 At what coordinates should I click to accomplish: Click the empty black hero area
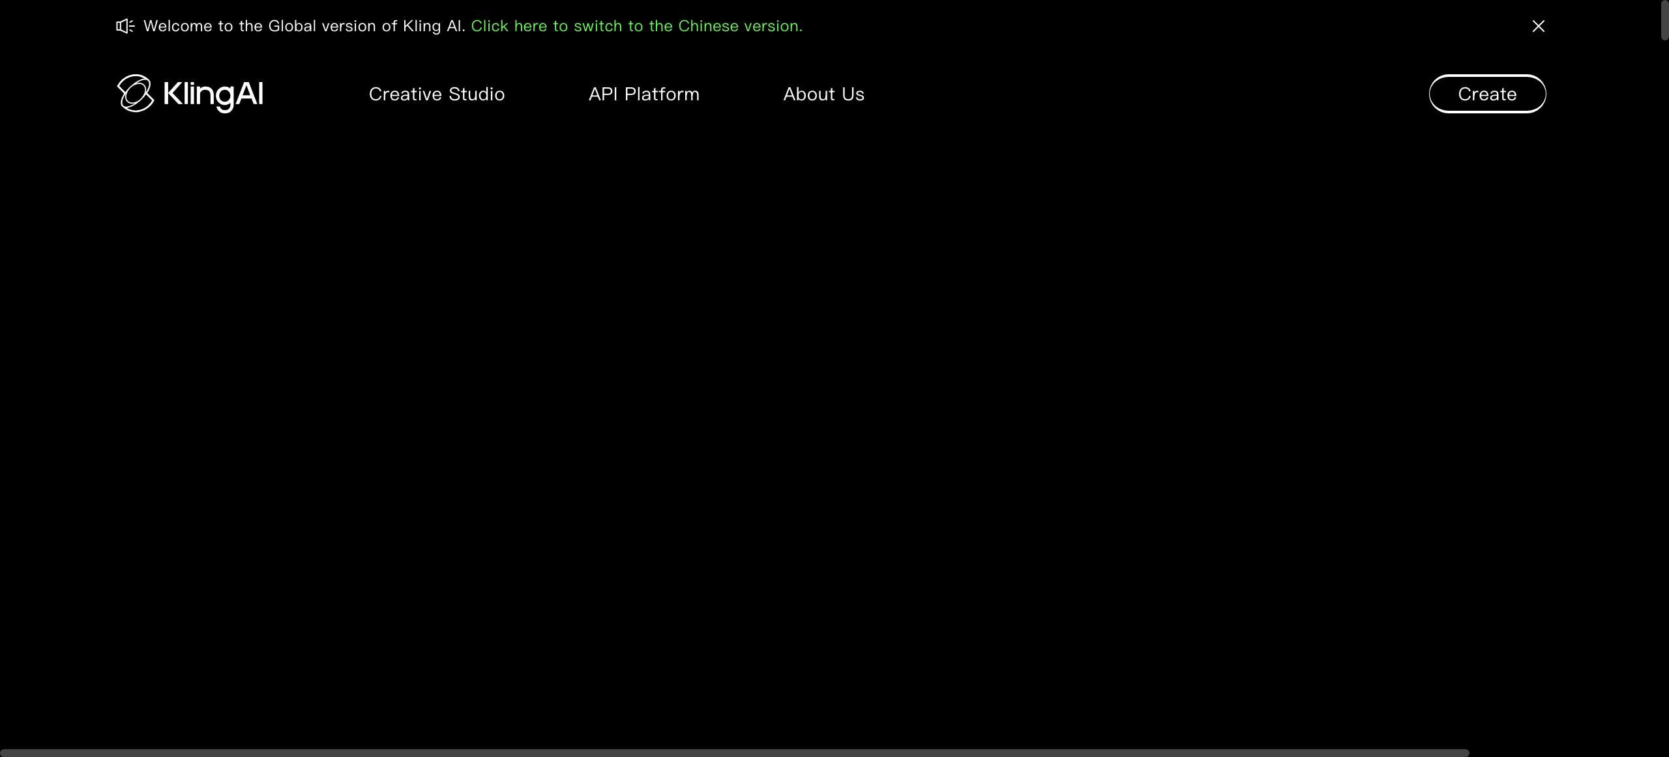(x=834, y=423)
